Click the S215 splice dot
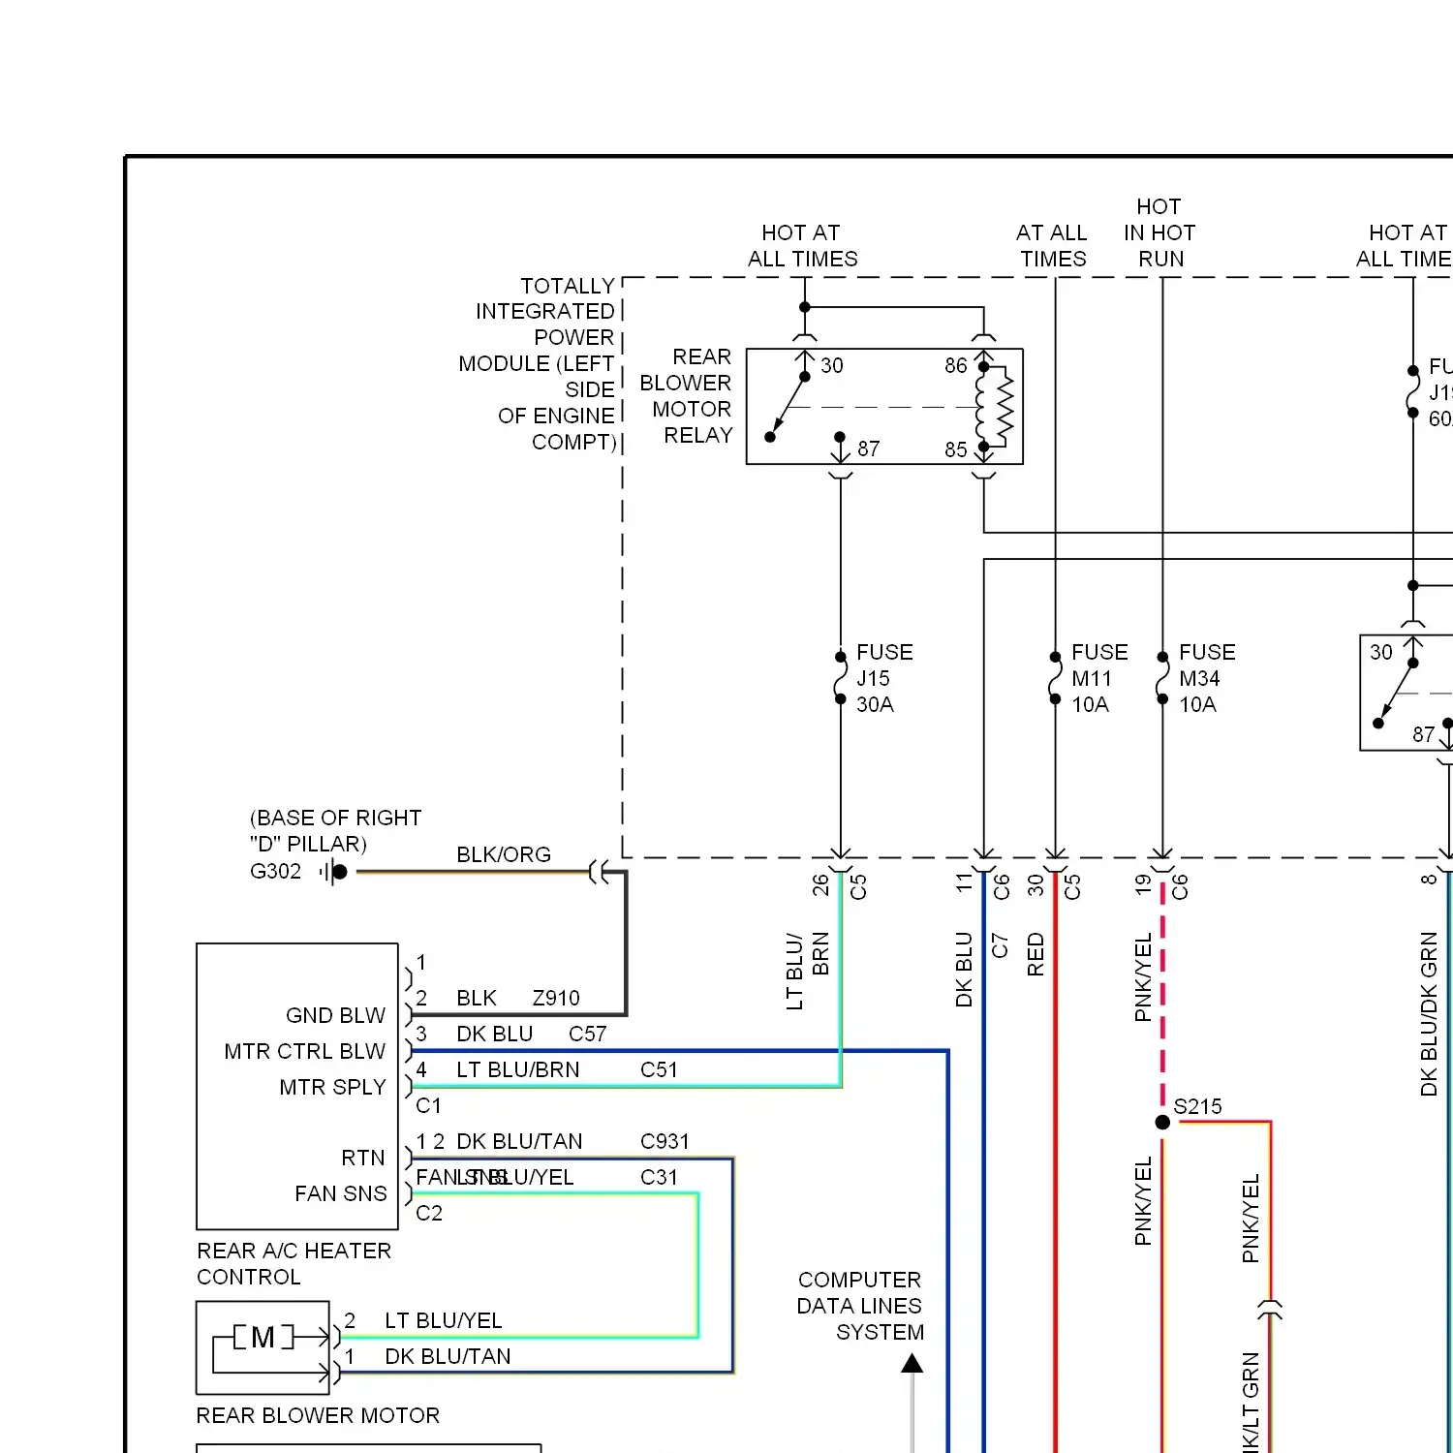 click(1162, 1122)
